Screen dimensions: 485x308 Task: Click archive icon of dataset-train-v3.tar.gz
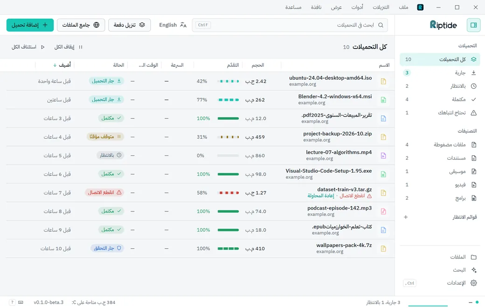(383, 193)
